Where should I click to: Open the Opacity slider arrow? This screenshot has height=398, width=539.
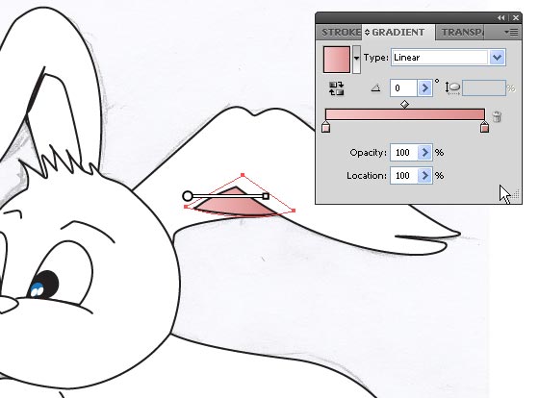click(425, 153)
